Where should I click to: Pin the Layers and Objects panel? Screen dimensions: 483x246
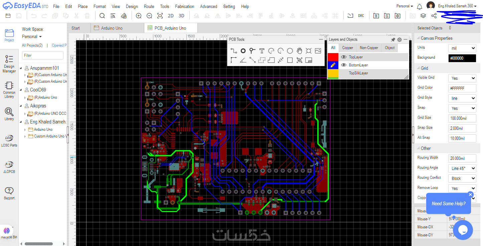[393, 39]
